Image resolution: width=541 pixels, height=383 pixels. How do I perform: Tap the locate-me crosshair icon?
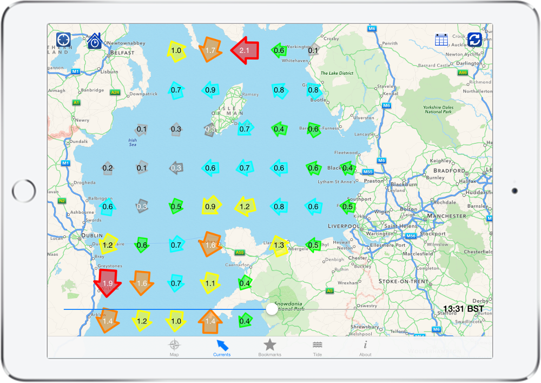(x=63, y=39)
